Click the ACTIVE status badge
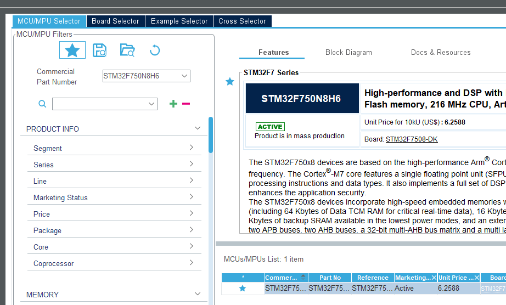This screenshot has width=506, height=305. pos(270,127)
